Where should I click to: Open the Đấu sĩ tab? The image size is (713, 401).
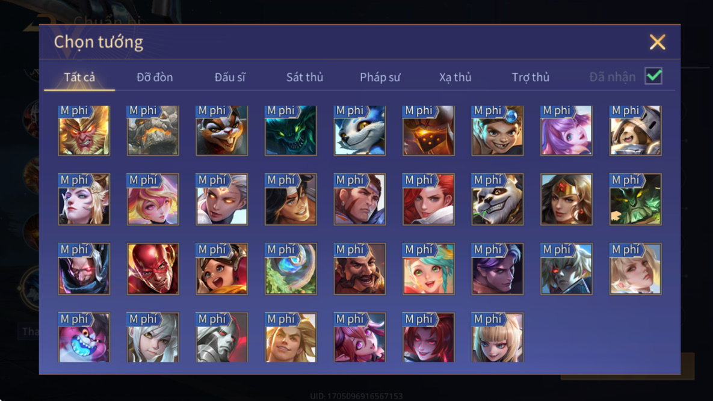pyautogui.click(x=230, y=77)
